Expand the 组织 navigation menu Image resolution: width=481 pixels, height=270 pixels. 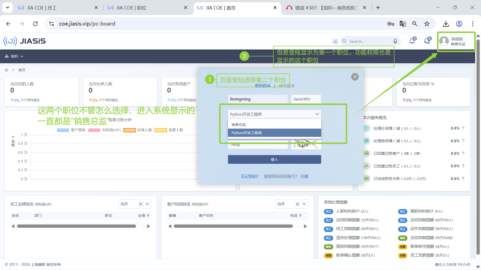14,56
